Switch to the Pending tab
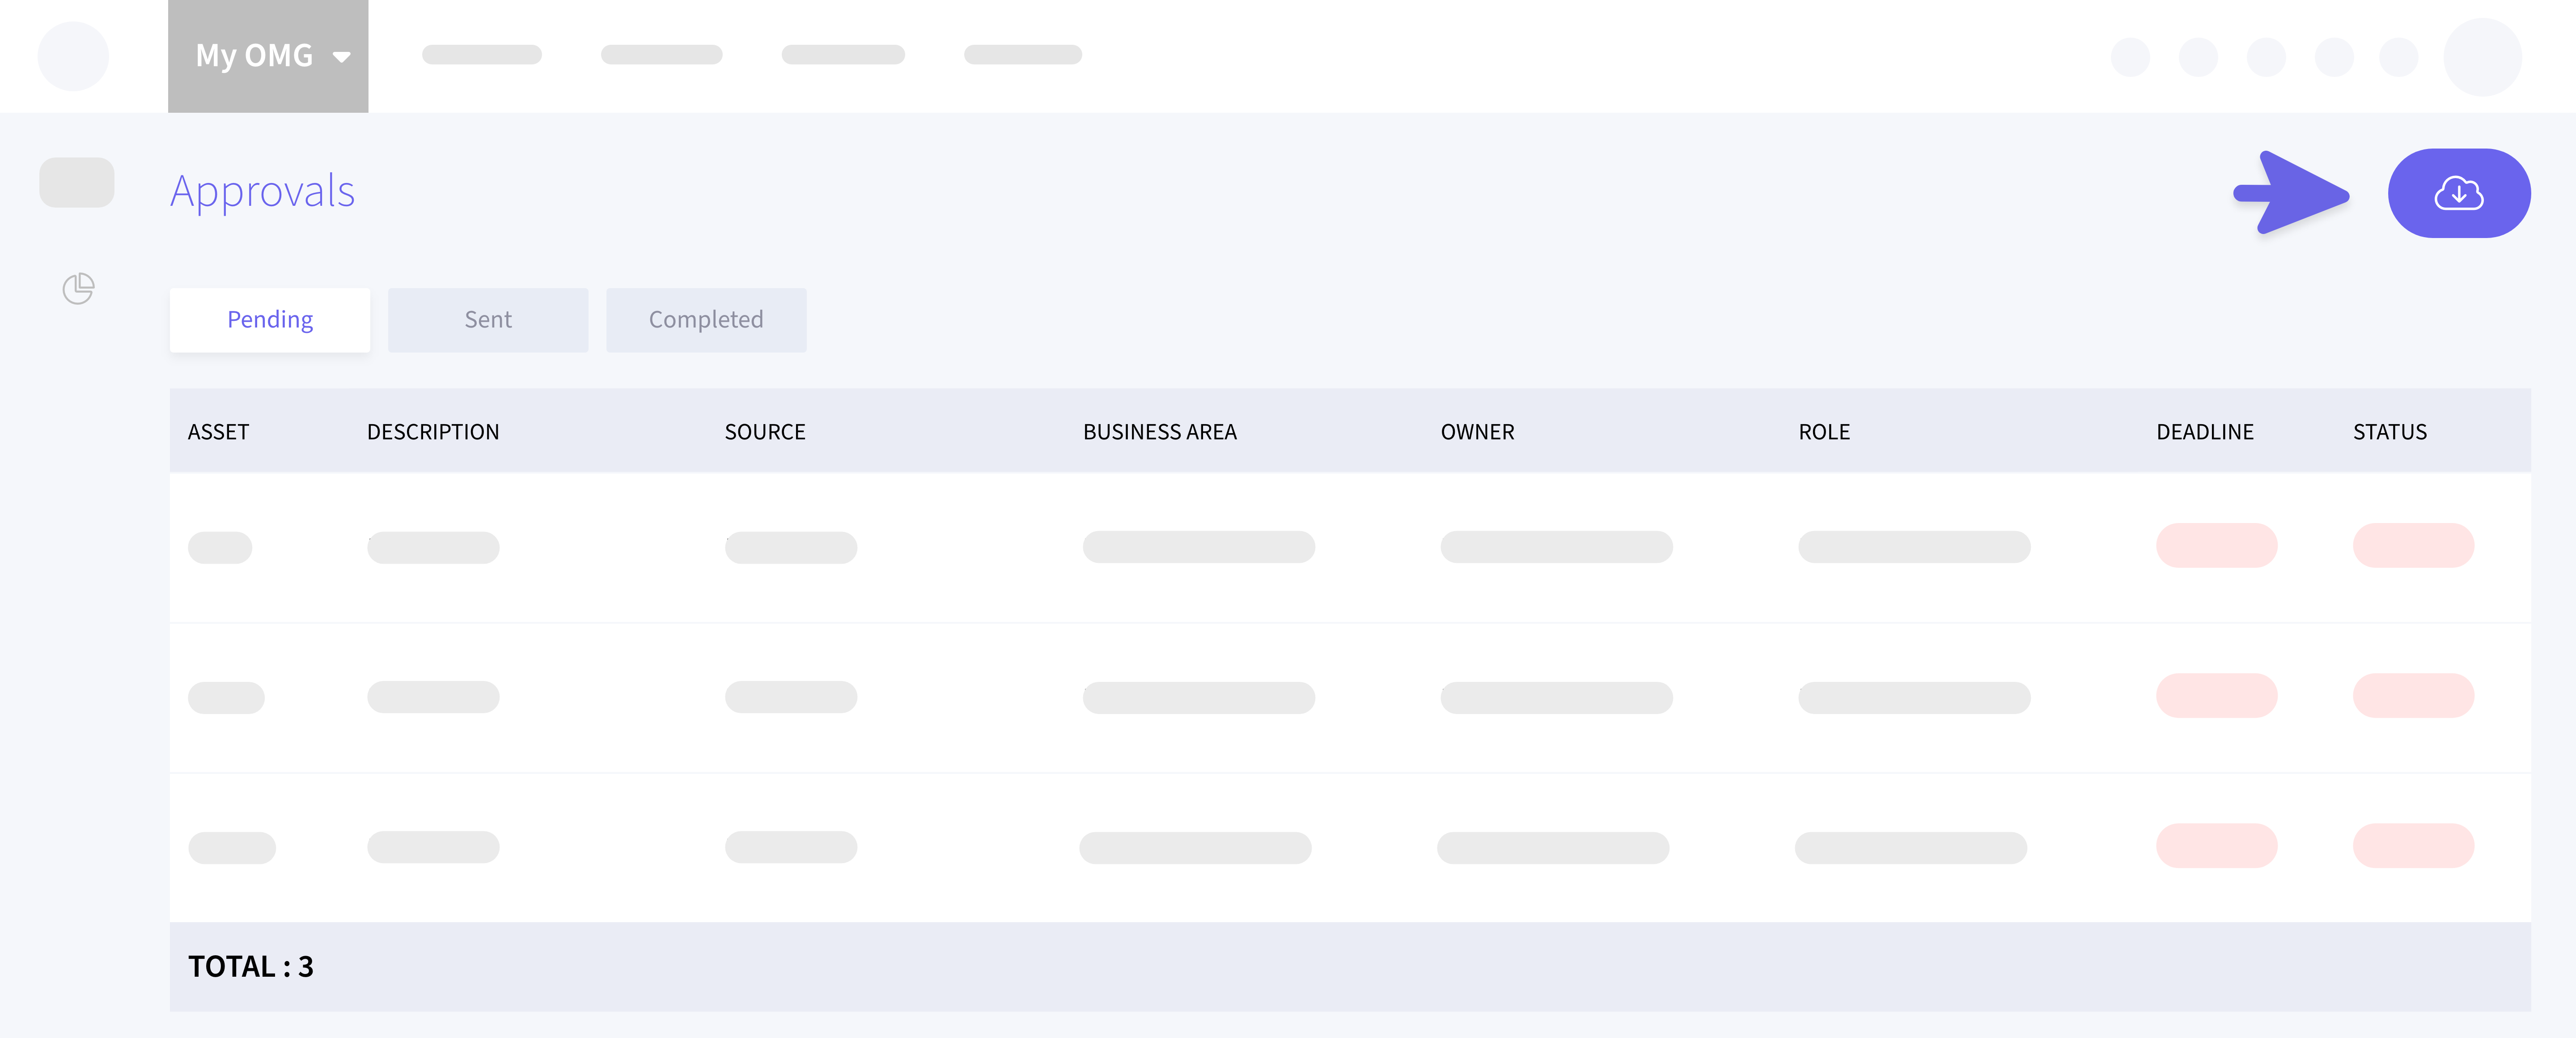 pyautogui.click(x=270, y=320)
